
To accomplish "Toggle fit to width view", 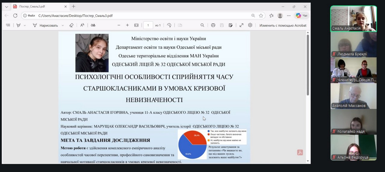I will pyautogui.click(x=136, y=25).
